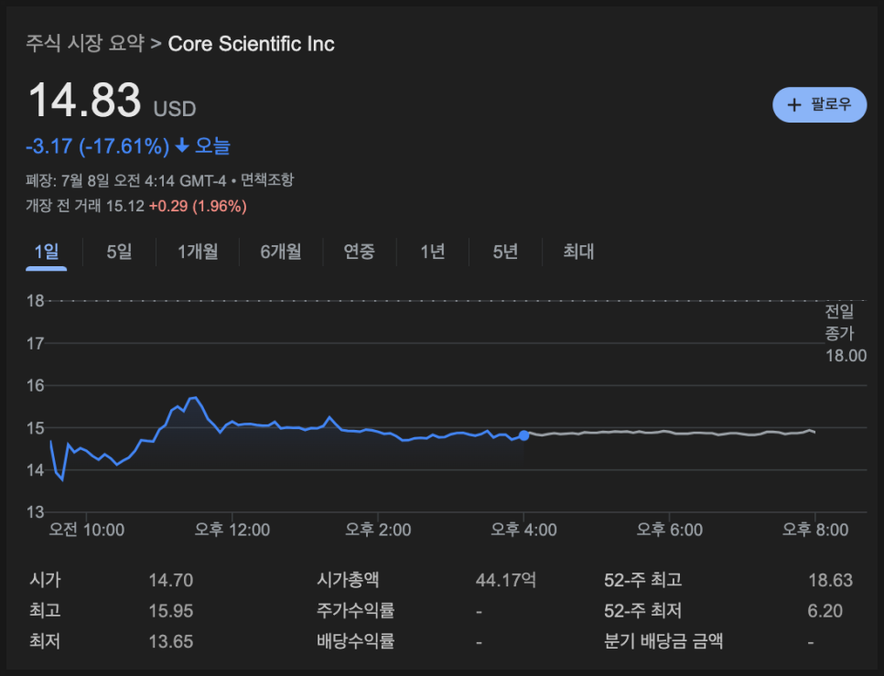The width and height of the screenshot is (884, 676).
Task: Click the pre-market change +0.29 (1.96%)
Action: pyautogui.click(x=198, y=206)
